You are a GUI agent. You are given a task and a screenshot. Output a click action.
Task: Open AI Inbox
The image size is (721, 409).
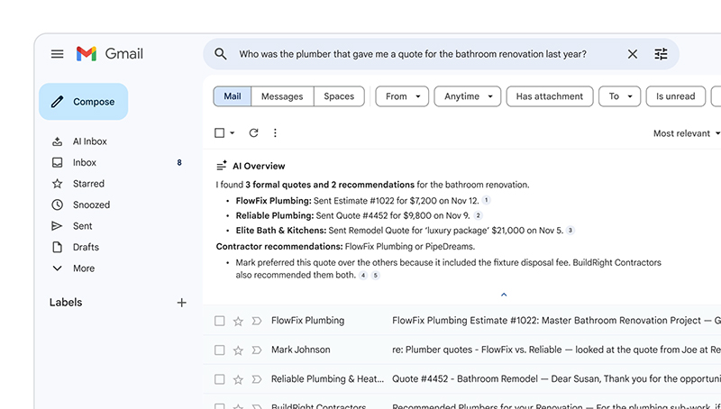89,141
